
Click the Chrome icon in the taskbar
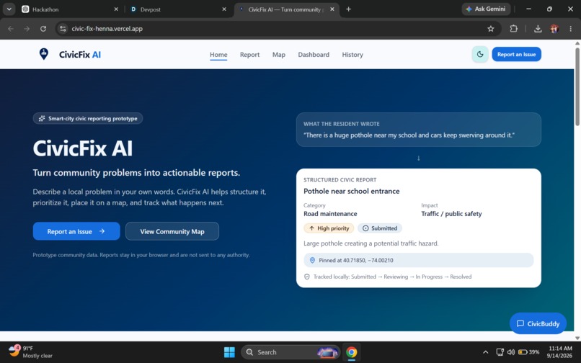click(351, 352)
